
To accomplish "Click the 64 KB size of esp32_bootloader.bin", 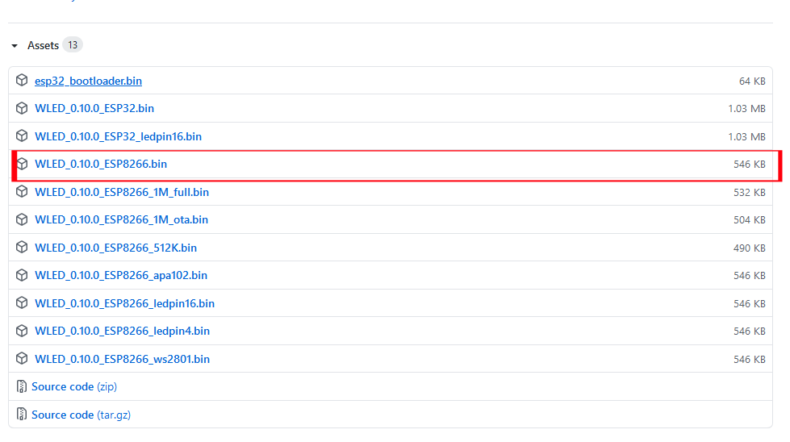I will coord(752,81).
